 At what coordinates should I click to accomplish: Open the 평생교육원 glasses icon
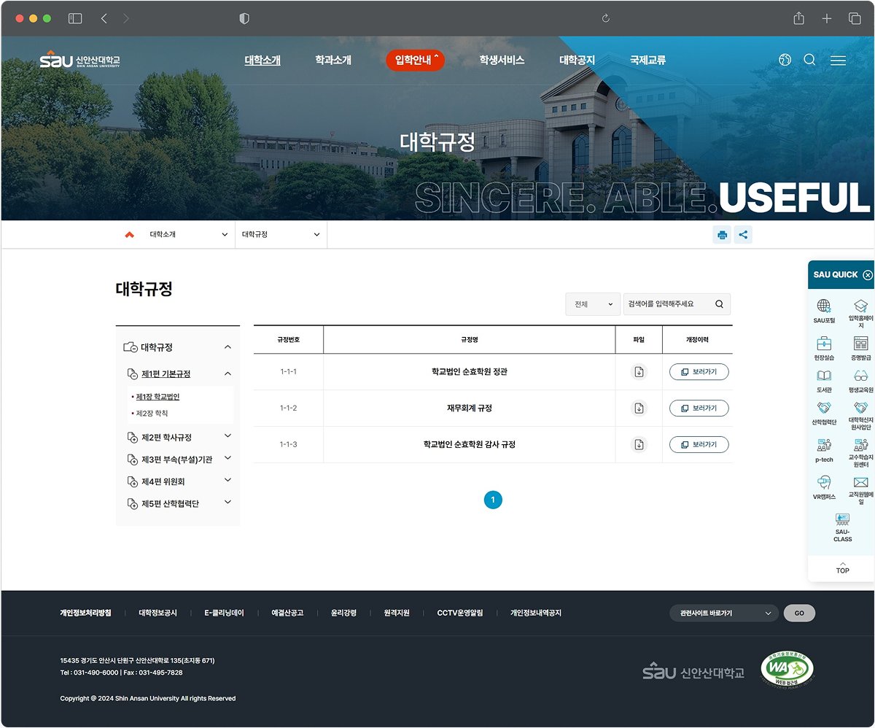[x=860, y=376]
